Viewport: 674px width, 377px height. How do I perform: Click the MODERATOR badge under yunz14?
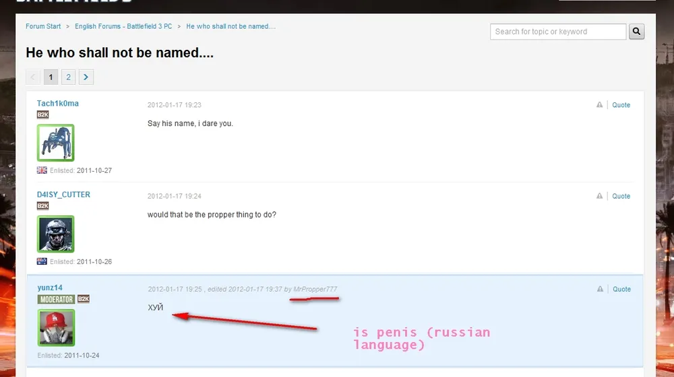pos(57,300)
